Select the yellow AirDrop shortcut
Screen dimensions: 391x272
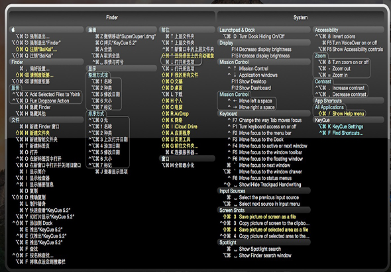pyautogui.click(x=175, y=114)
